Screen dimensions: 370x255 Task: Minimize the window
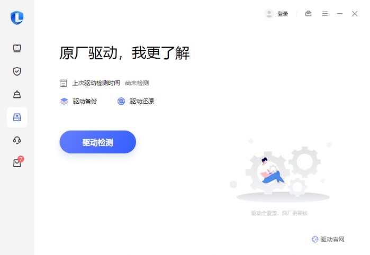340,14
